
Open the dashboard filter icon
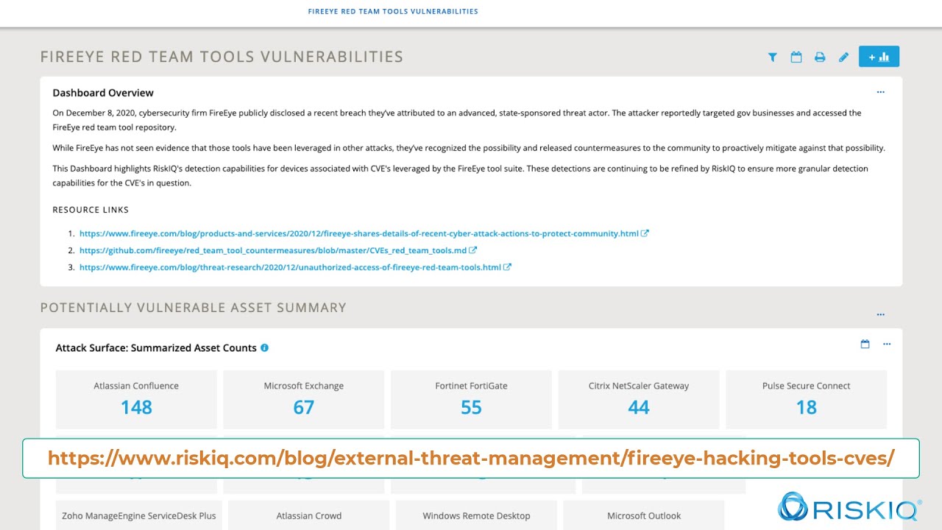(x=772, y=57)
